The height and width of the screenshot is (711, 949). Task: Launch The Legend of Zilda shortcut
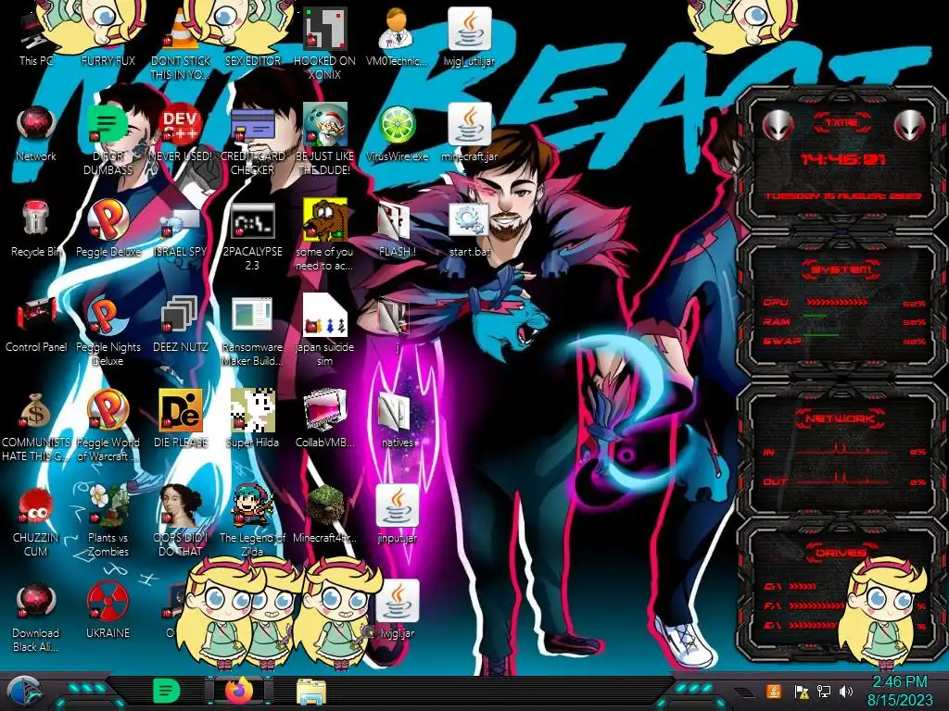(252, 521)
